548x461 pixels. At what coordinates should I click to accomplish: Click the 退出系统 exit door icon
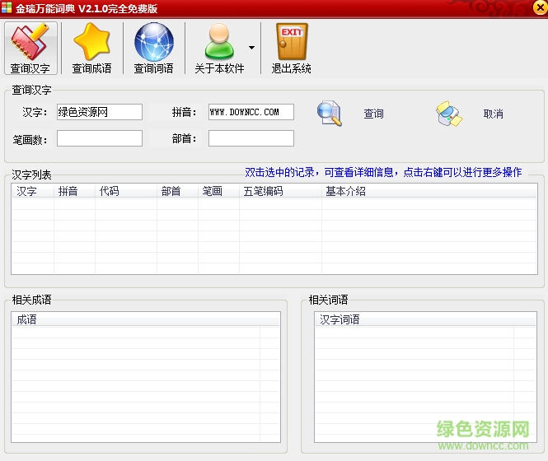point(292,42)
